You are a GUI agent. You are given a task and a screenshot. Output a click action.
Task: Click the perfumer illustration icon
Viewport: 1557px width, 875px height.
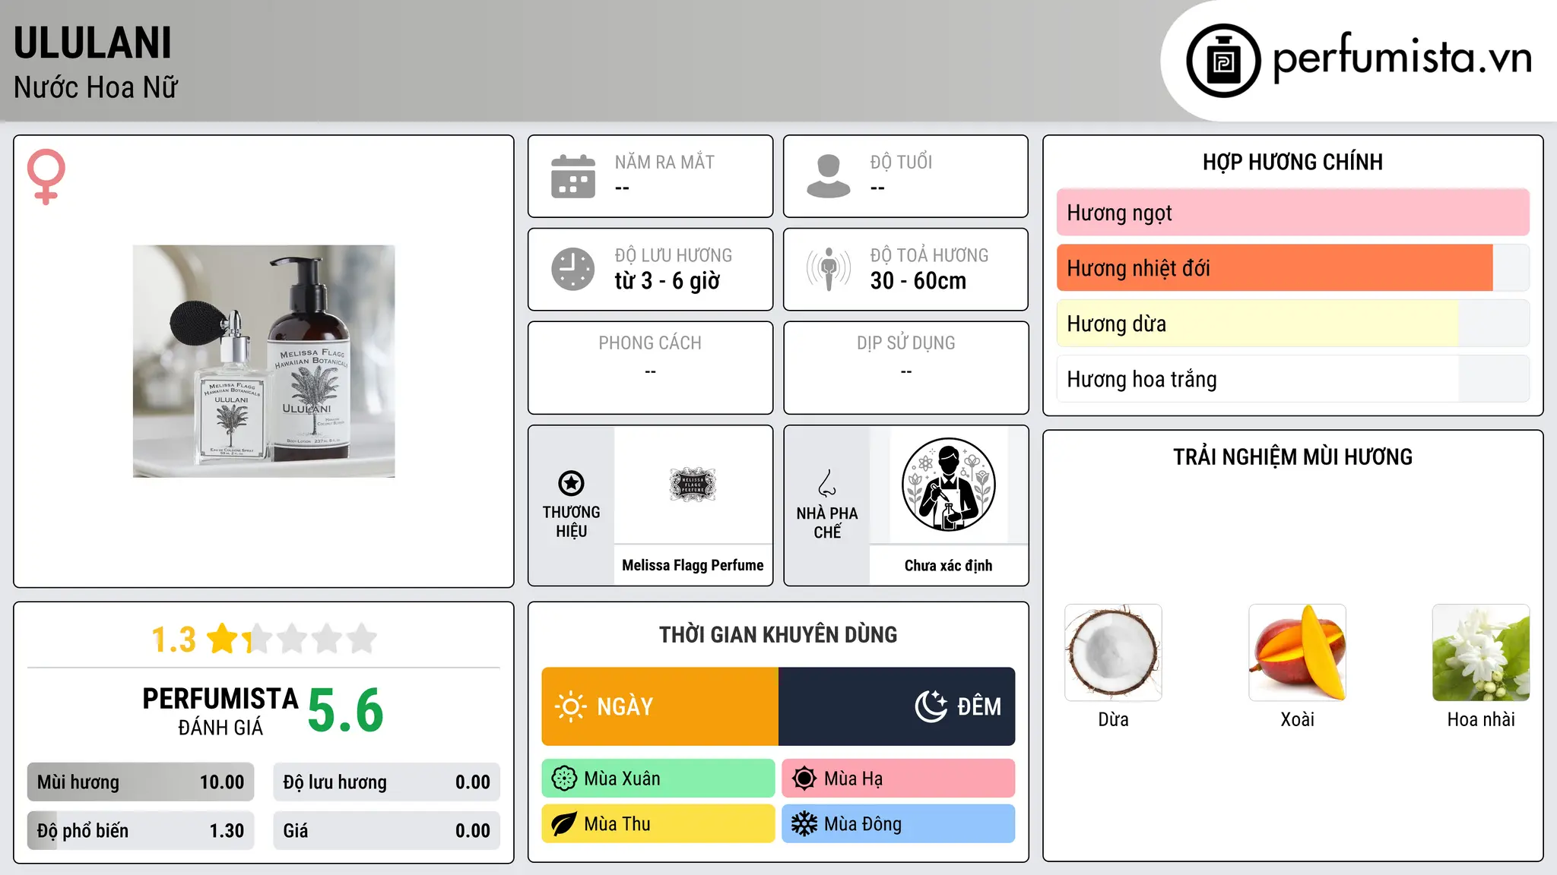[x=948, y=485]
